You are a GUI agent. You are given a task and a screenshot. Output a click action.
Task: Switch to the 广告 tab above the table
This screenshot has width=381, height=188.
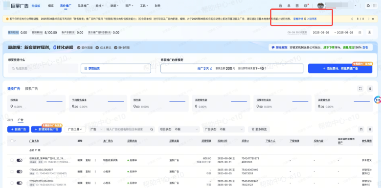point(21,120)
